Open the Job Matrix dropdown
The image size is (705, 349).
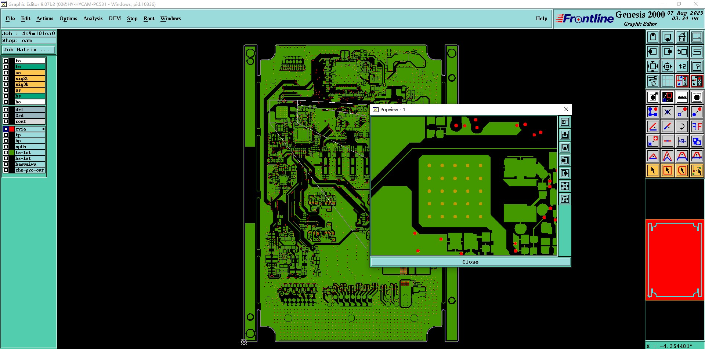point(29,50)
